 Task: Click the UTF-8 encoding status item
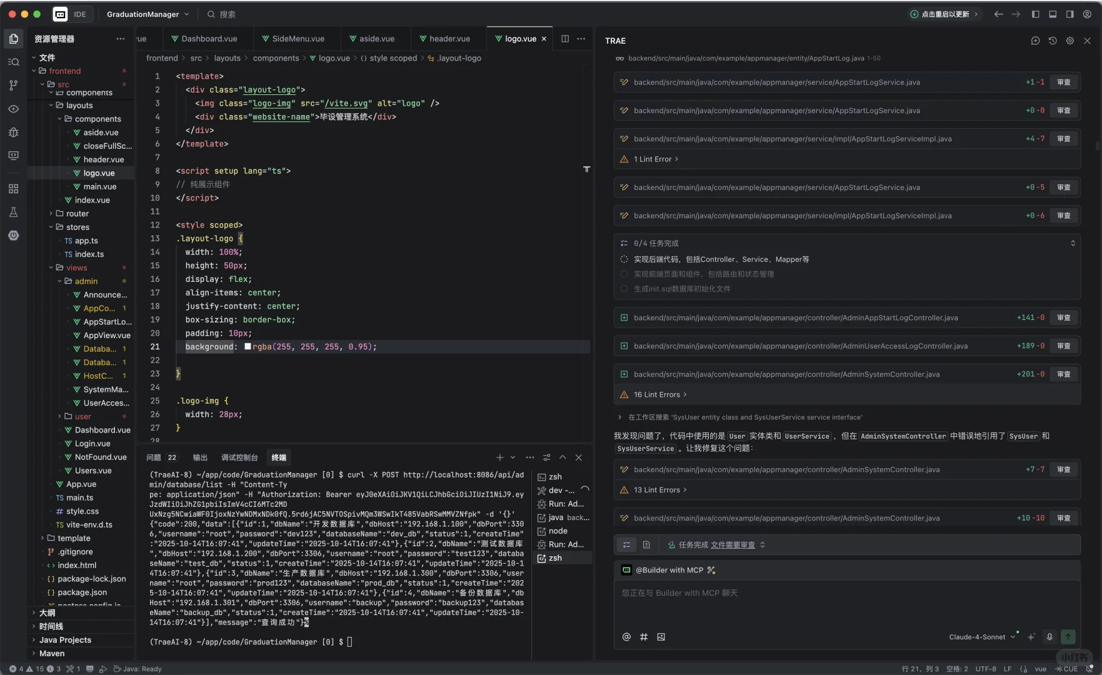click(986, 669)
